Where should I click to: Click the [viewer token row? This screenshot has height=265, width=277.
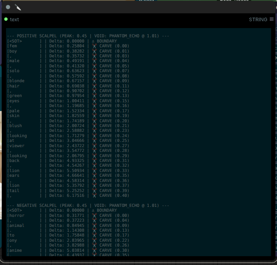click(68, 146)
